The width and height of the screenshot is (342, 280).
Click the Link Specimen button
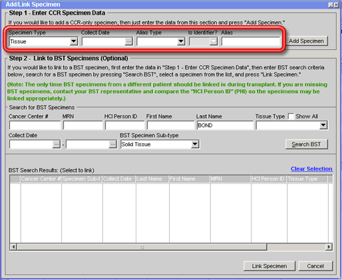269,266
